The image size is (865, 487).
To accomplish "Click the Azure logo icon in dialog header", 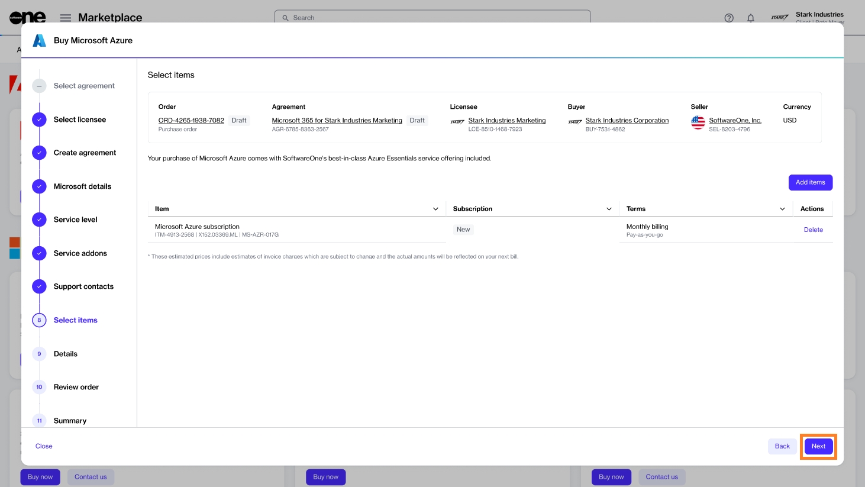I will (x=39, y=40).
